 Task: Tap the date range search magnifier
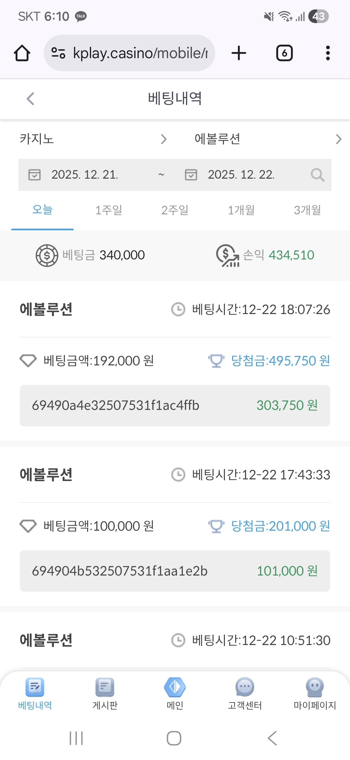[x=317, y=175]
